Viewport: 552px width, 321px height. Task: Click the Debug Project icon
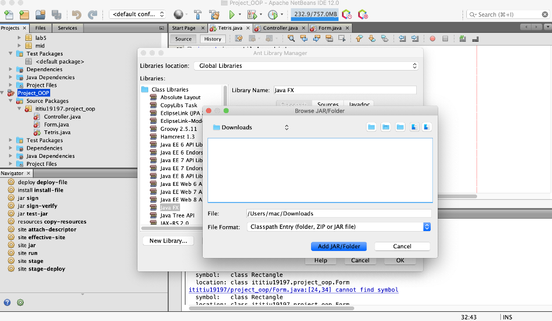click(252, 15)
